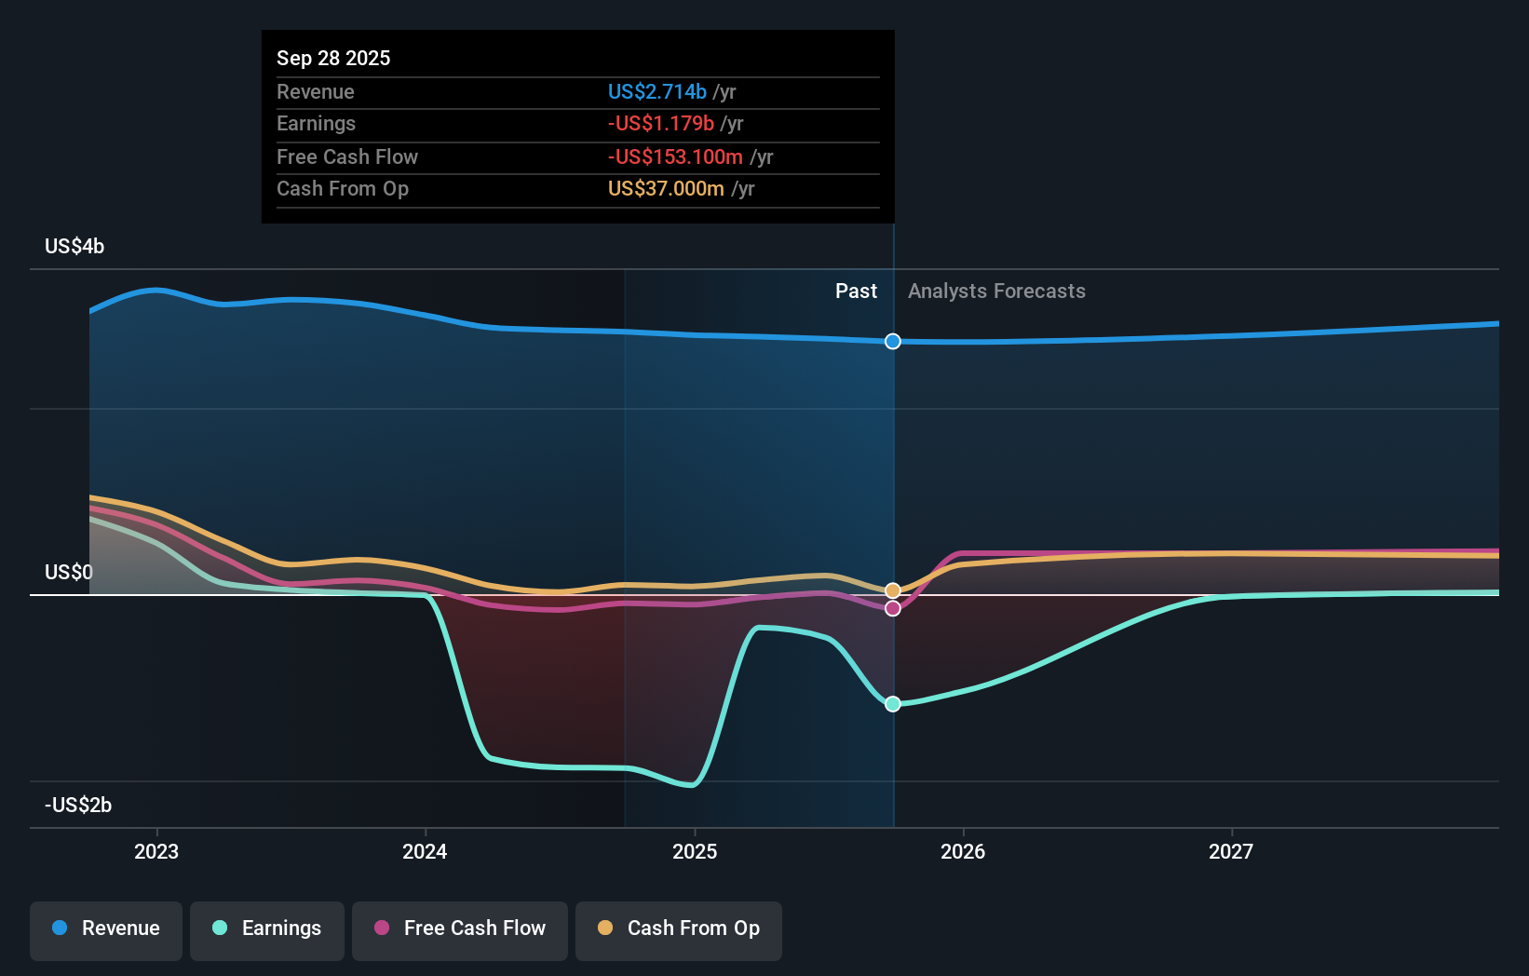Screen dimensions: 1529x976
Task: Select the pink Free Cash Flow marker
Action: pyautogui.click(x=893, y=608)
